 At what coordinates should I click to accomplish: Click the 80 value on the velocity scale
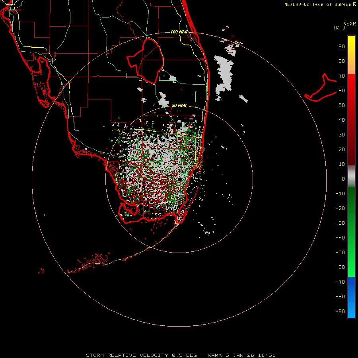(342, 61)
